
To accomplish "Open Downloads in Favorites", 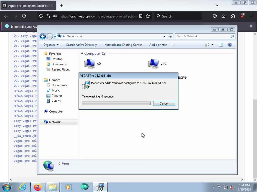I will point(57,64).
